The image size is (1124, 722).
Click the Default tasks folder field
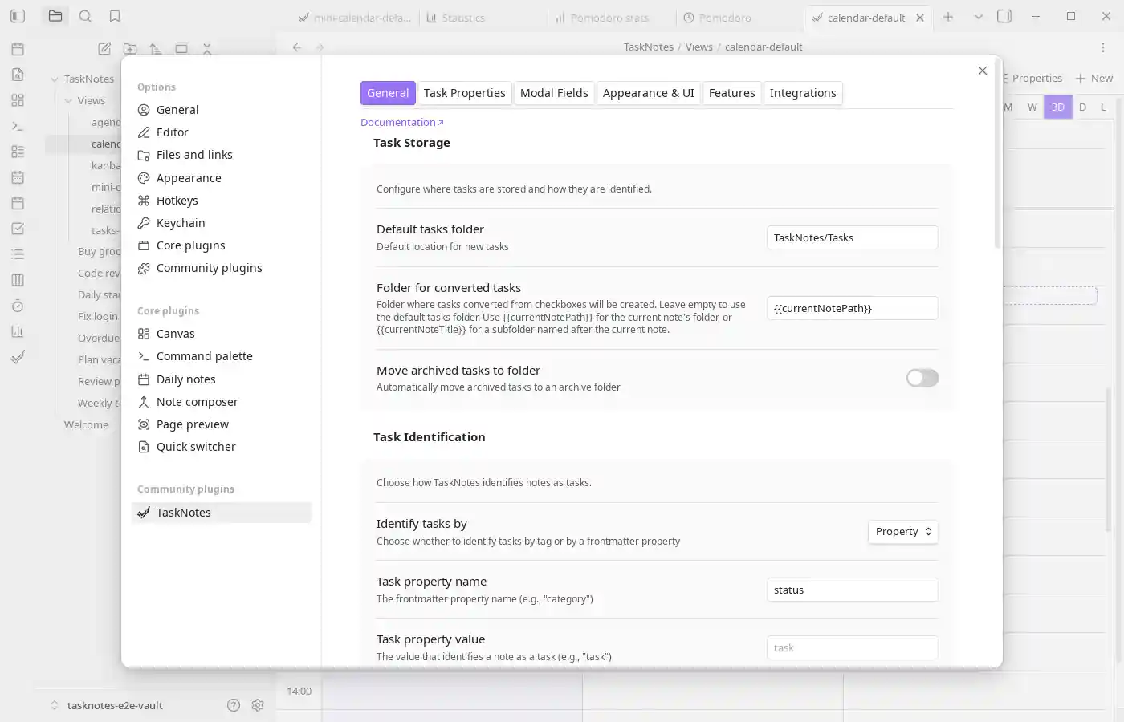[851, 238]
